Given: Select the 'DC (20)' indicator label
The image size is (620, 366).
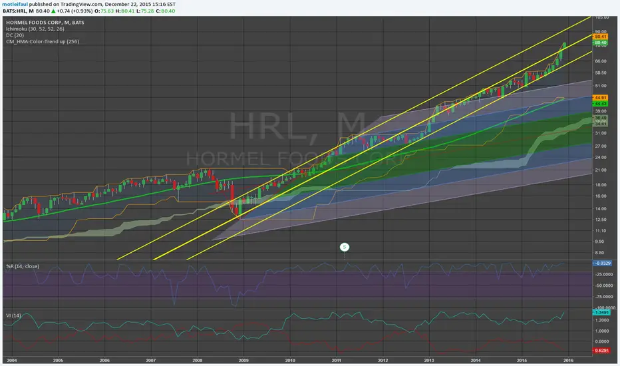Looking at the screenshot, I should coord(15,35).
